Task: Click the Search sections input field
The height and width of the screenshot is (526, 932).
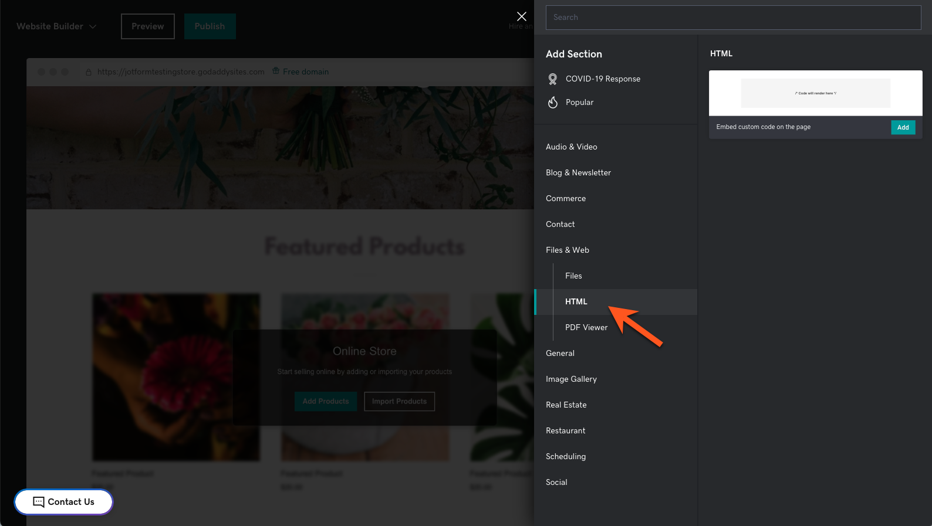Action: pyautogui.click(x=733, y=18)
